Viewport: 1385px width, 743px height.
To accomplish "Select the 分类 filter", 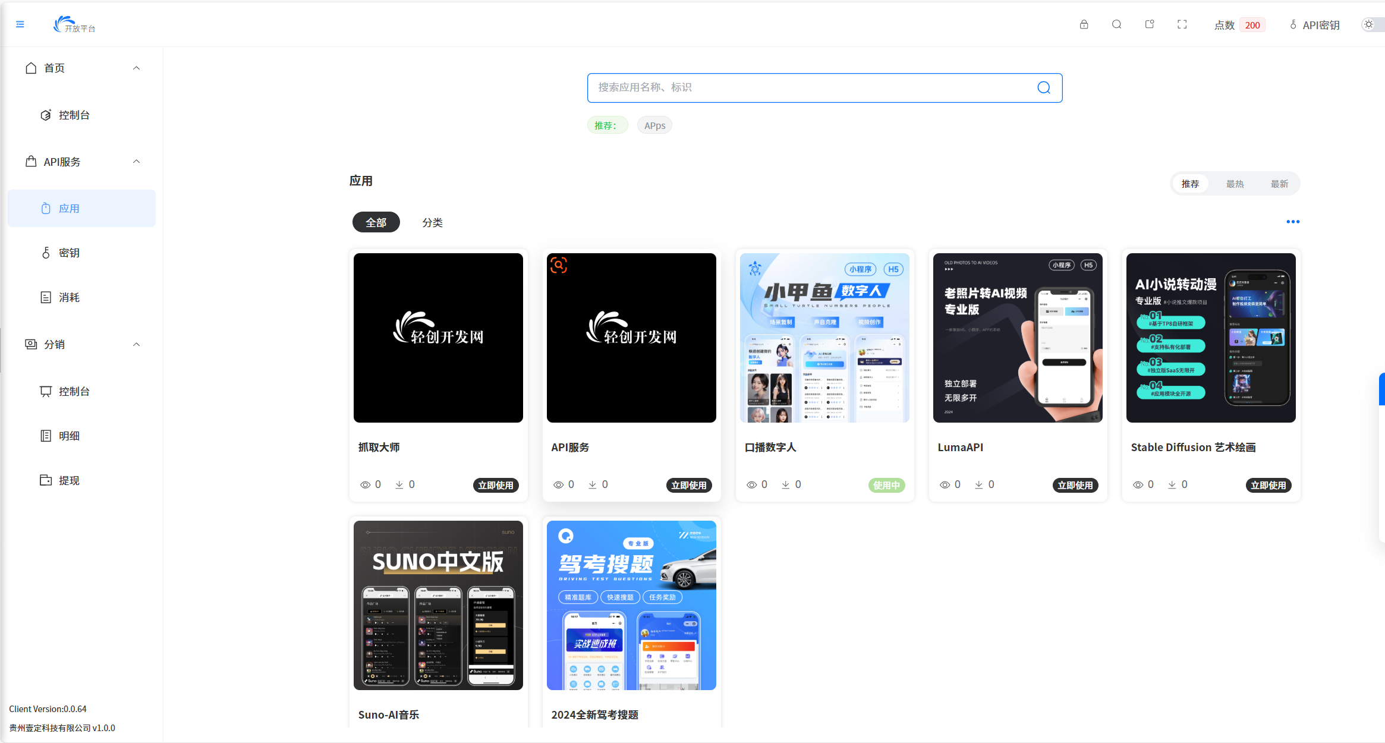I will pyautogui.click(x=432, y=222).
